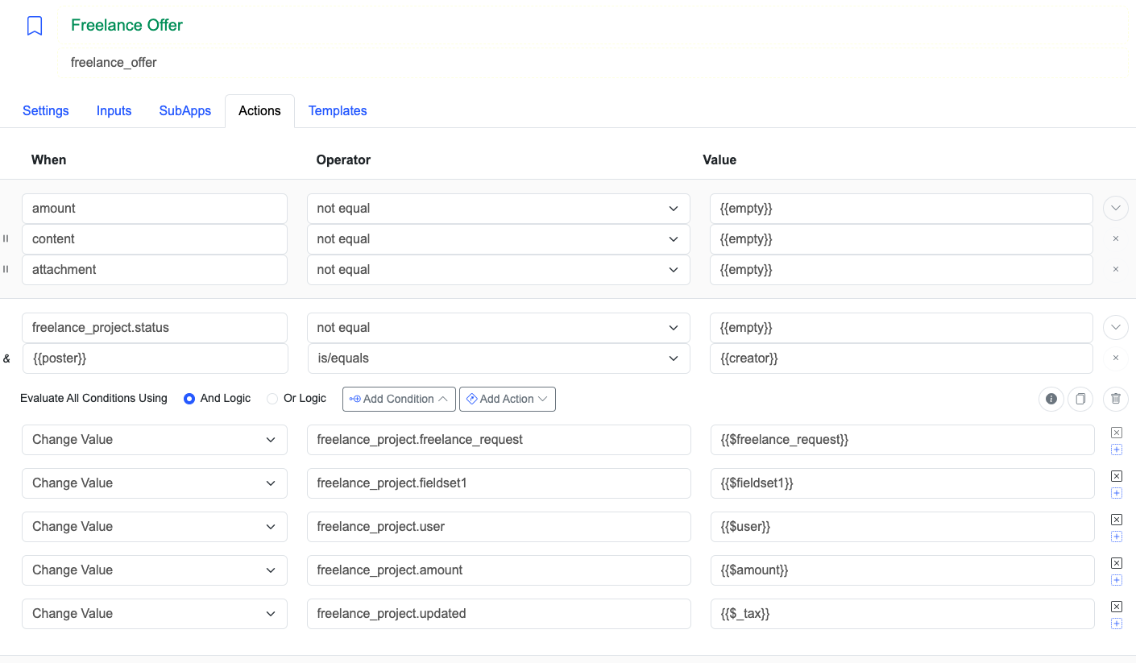
Task: Switch to the Inputs tab
Action: [114, 111]
